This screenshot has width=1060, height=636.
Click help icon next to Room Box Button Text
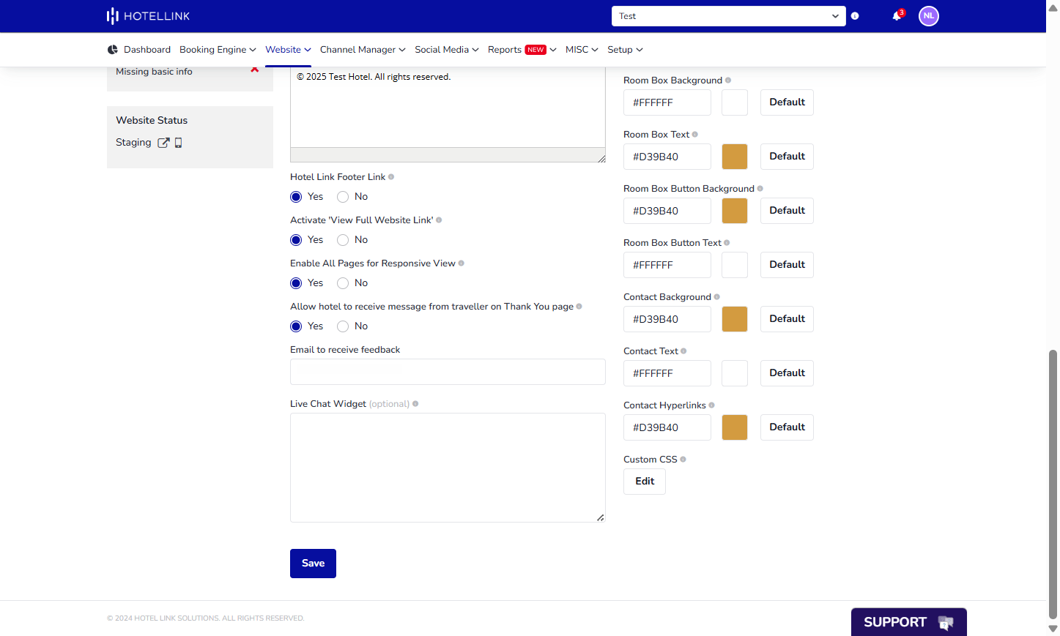tap(727, 243)
